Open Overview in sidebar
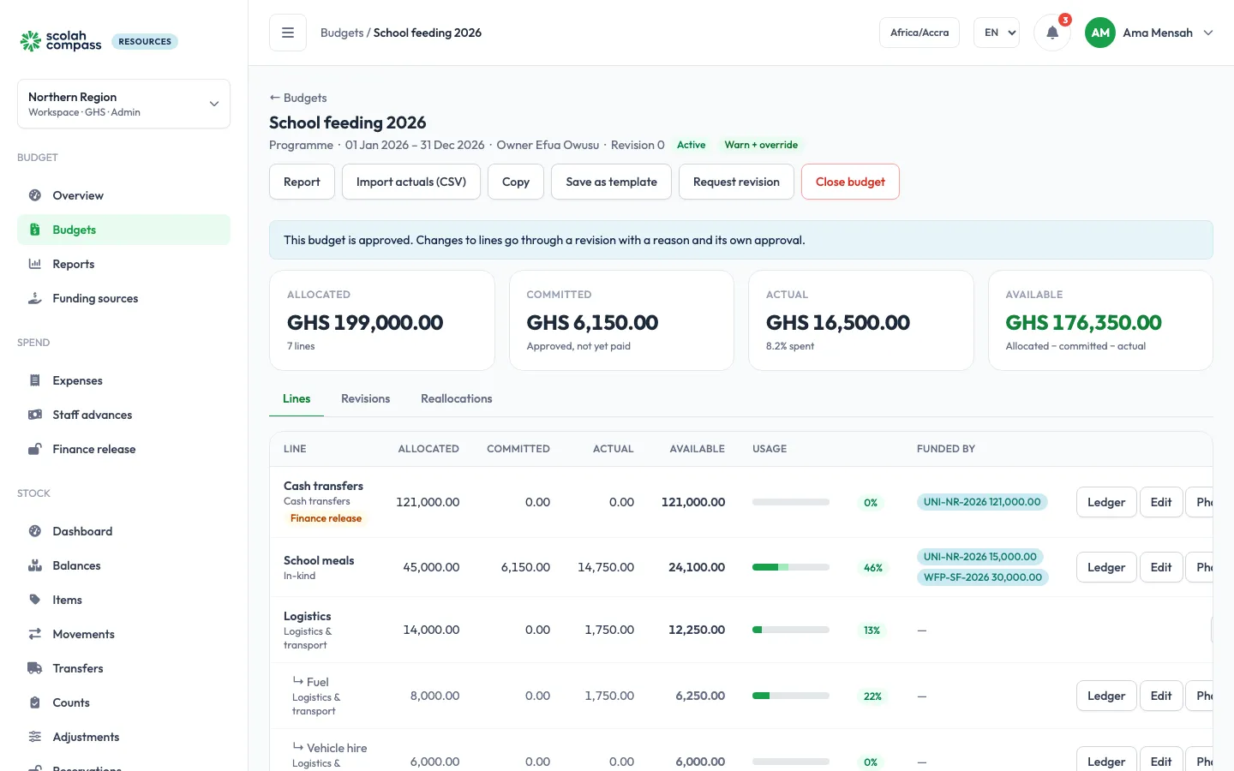 [123, 195]
